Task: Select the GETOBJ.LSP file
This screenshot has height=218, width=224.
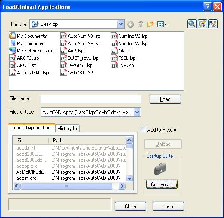Action: tap(77, 73)
